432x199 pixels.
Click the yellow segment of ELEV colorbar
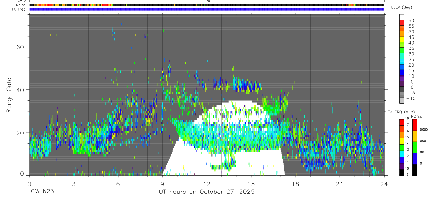(402, 39)
